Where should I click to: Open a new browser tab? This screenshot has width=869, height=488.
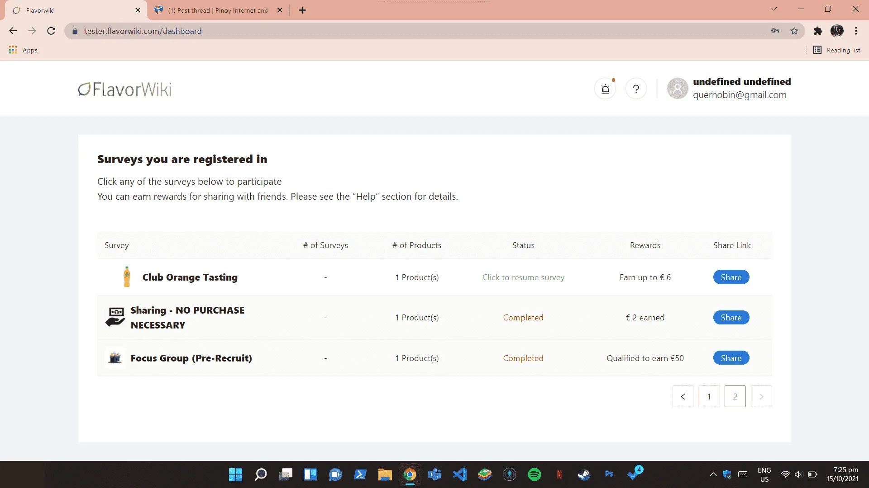(302, 10)
